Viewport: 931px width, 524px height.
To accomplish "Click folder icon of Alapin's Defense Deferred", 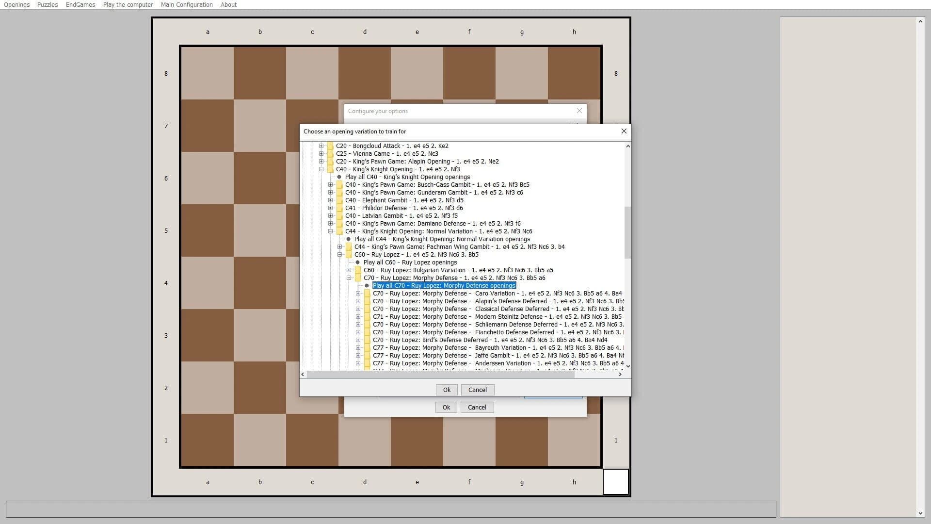I will [x=367, y=301].
